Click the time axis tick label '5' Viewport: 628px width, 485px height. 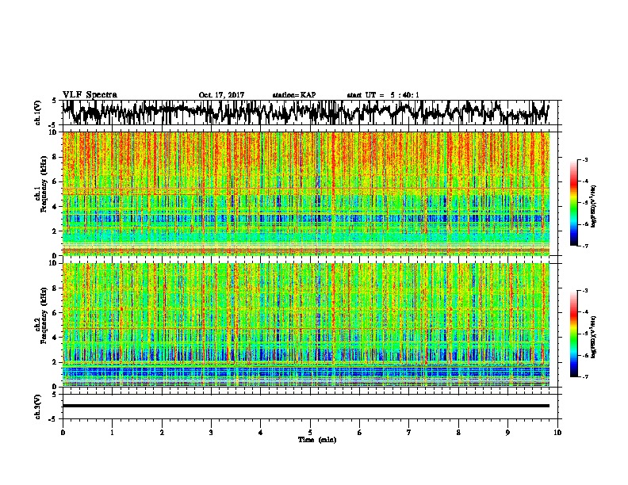[x=310, y=433]
